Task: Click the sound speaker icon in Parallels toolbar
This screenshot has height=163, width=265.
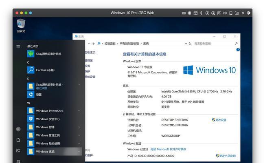Action: tap(225, 13)
